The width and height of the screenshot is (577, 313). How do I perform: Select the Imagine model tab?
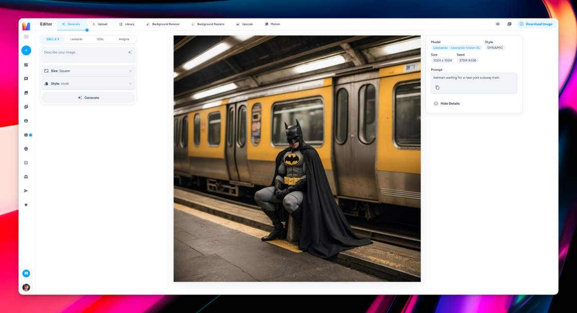coord(124,39)
